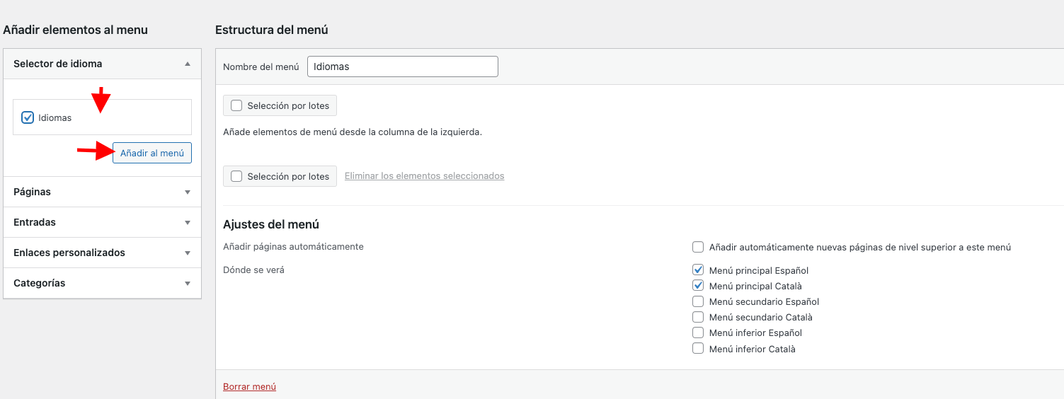Expand the Entradas accordion arrow
Screen dimensions: 1064x399
pyautogui.click(x=188, y=222)
